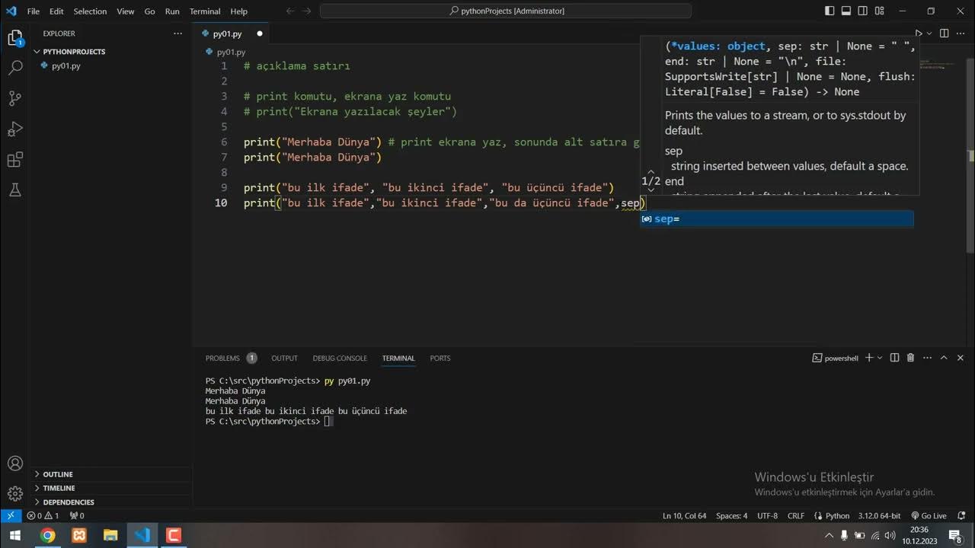This screenshot has width=975, height=548.
Task: Open terminal panel more actions
Action: pyautogui.click(x=926, y=358)
